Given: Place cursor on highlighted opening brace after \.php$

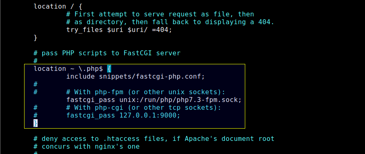Looking at the screenshot, I should click(109, 69).
